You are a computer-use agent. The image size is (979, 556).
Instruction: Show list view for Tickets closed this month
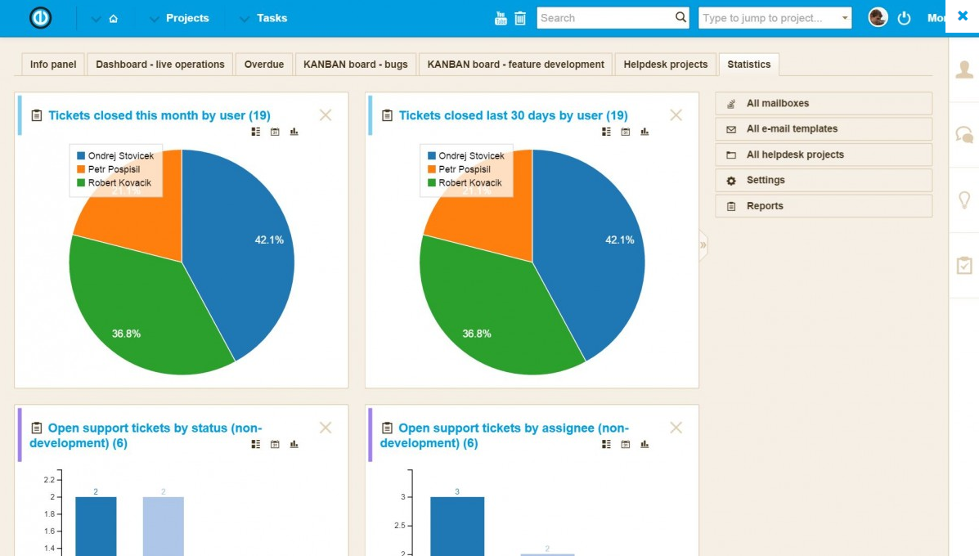click(x=256, y=132)
